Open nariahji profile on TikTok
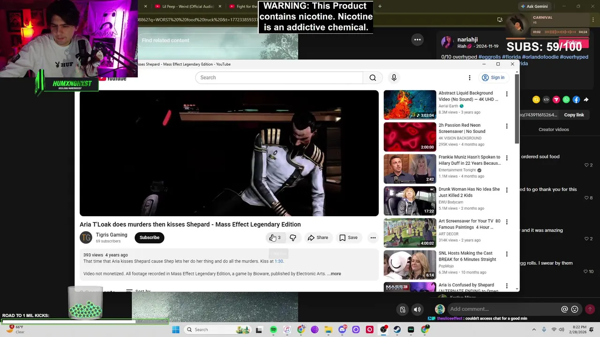600x337 pixels. point(467,40)
